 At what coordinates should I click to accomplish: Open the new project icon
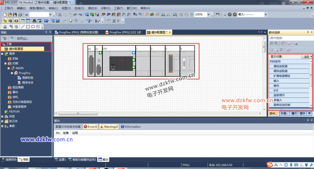point(5,14)
